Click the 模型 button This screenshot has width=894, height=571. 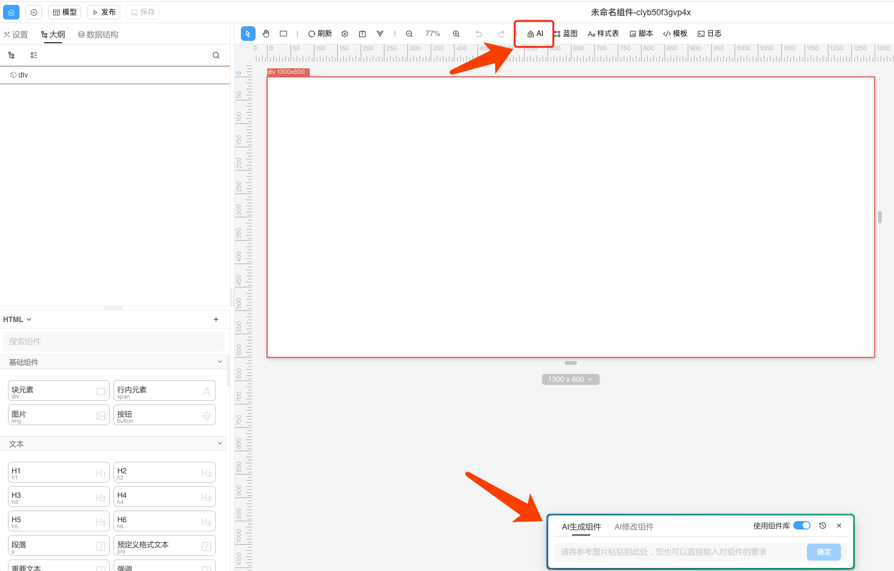[x=65, y=12]
